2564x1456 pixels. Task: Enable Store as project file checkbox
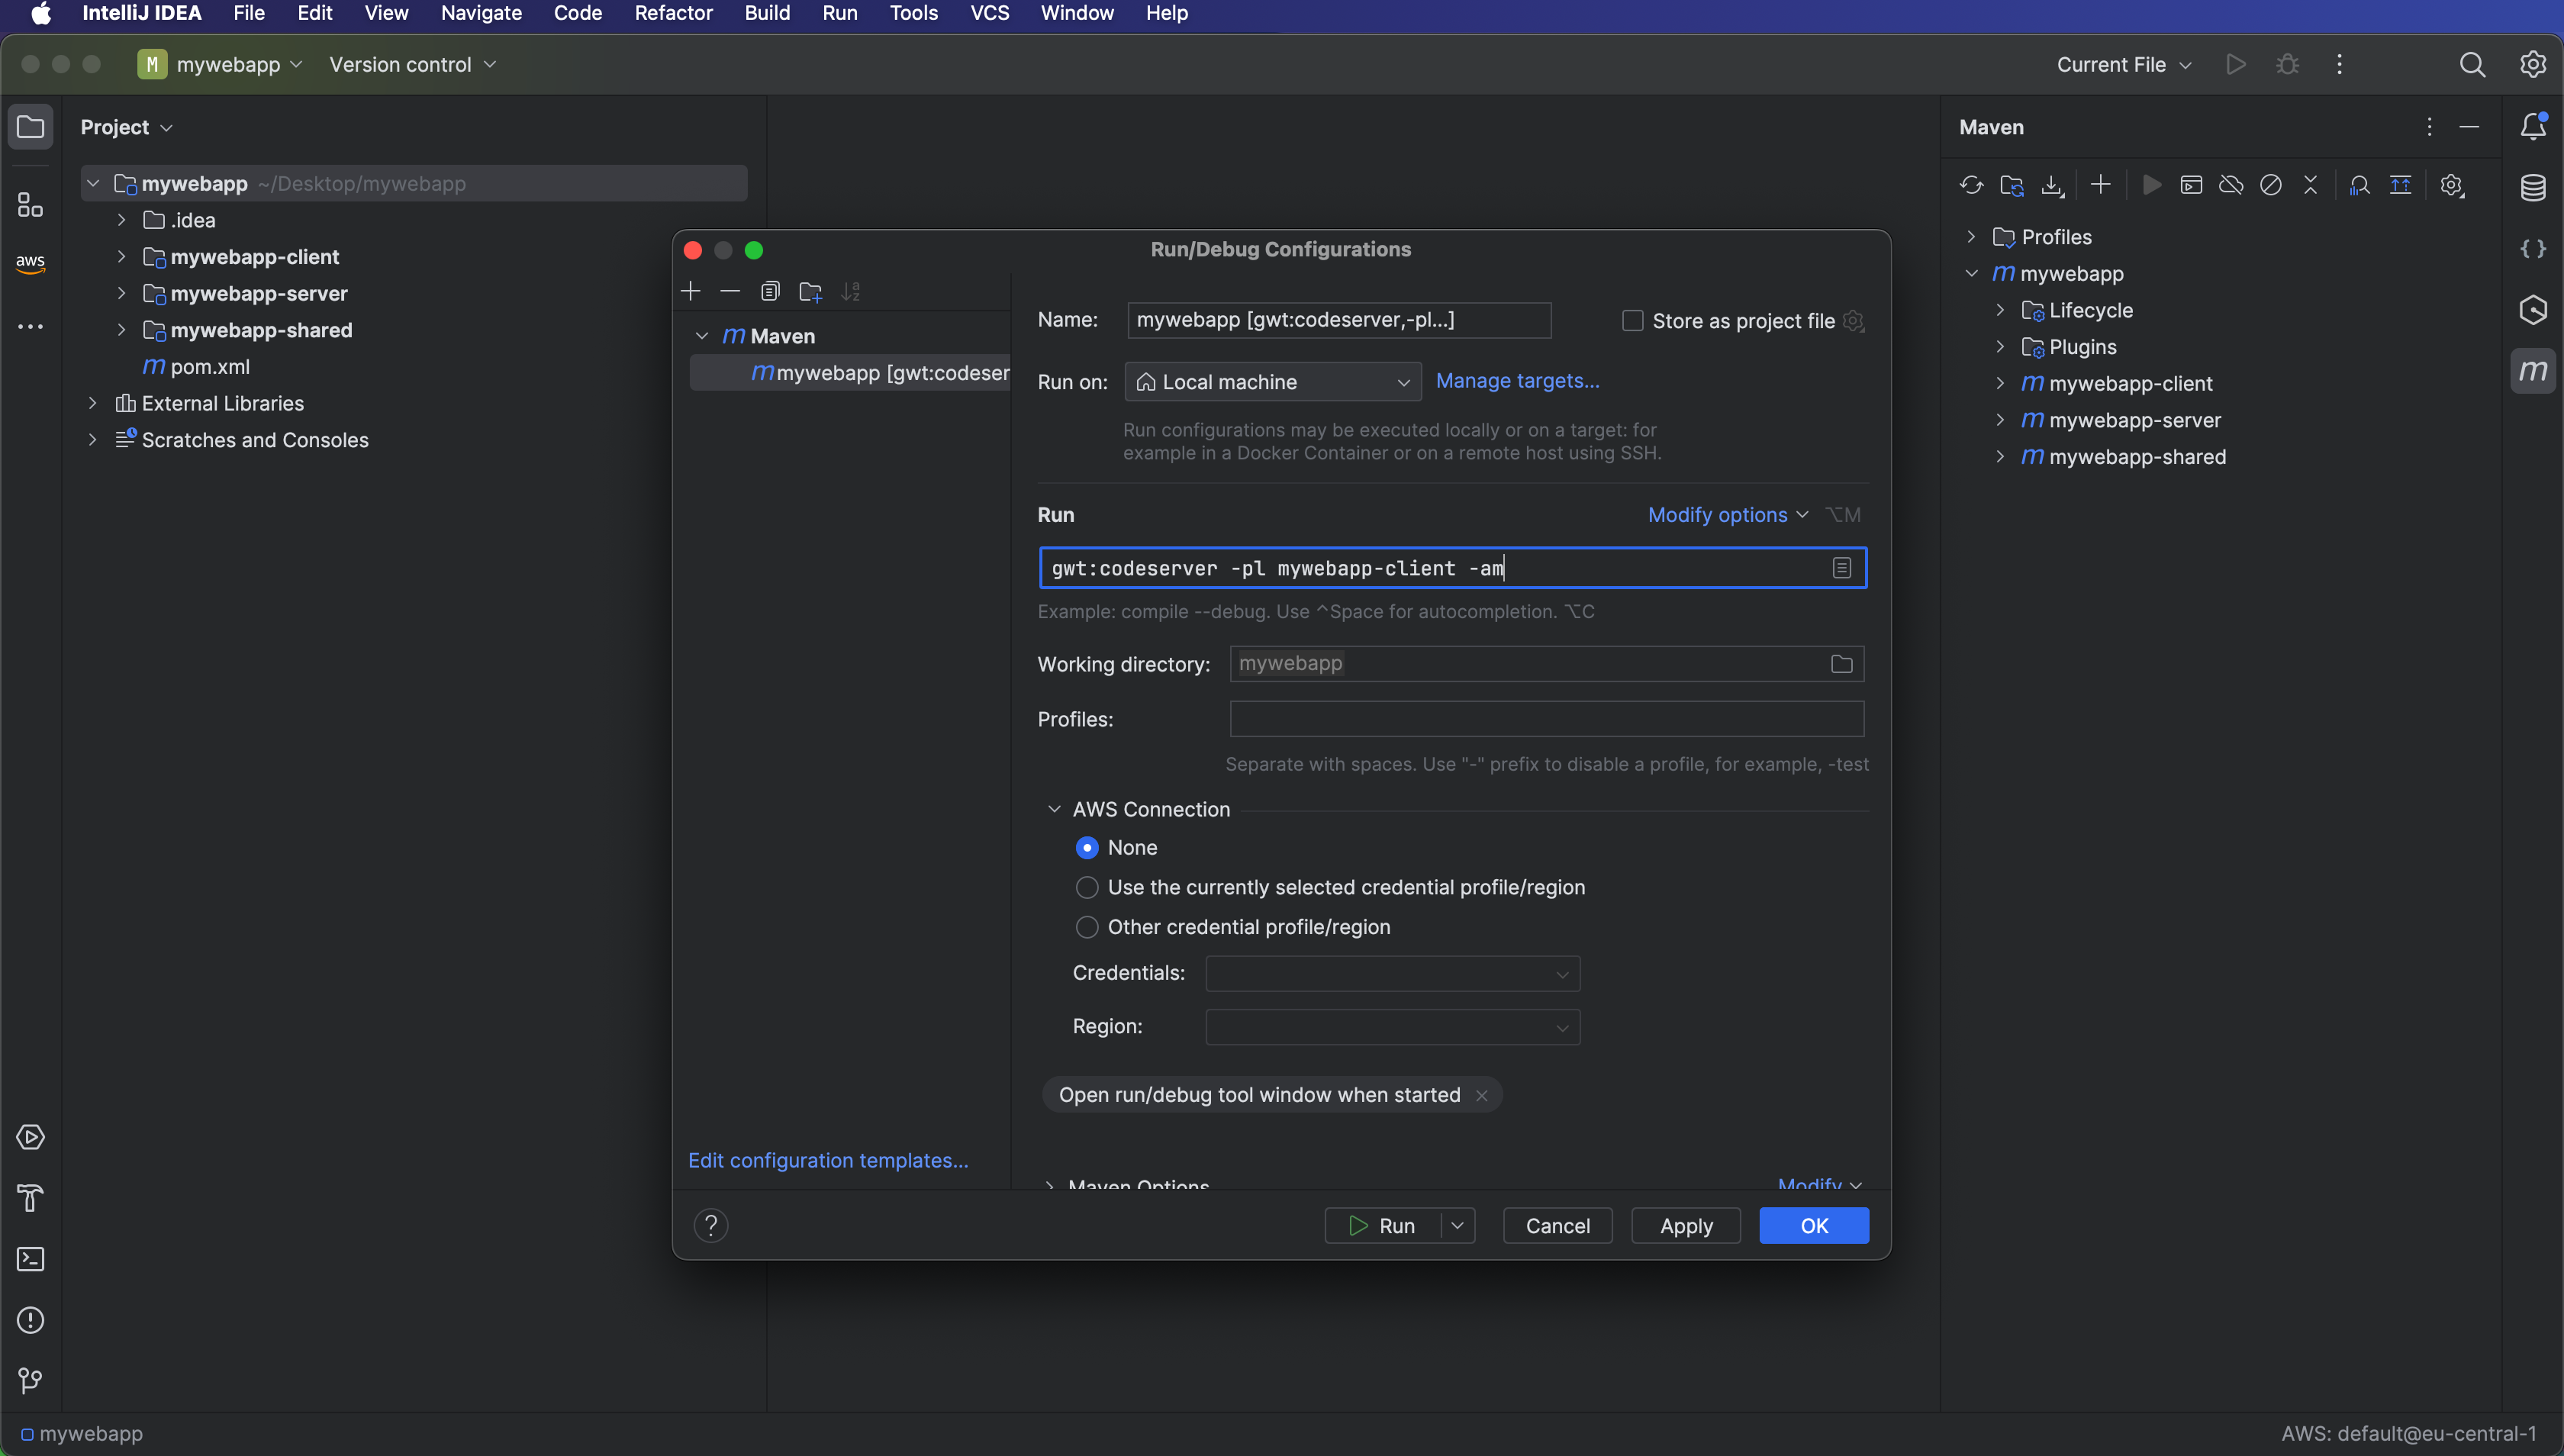click(1632, 321)
